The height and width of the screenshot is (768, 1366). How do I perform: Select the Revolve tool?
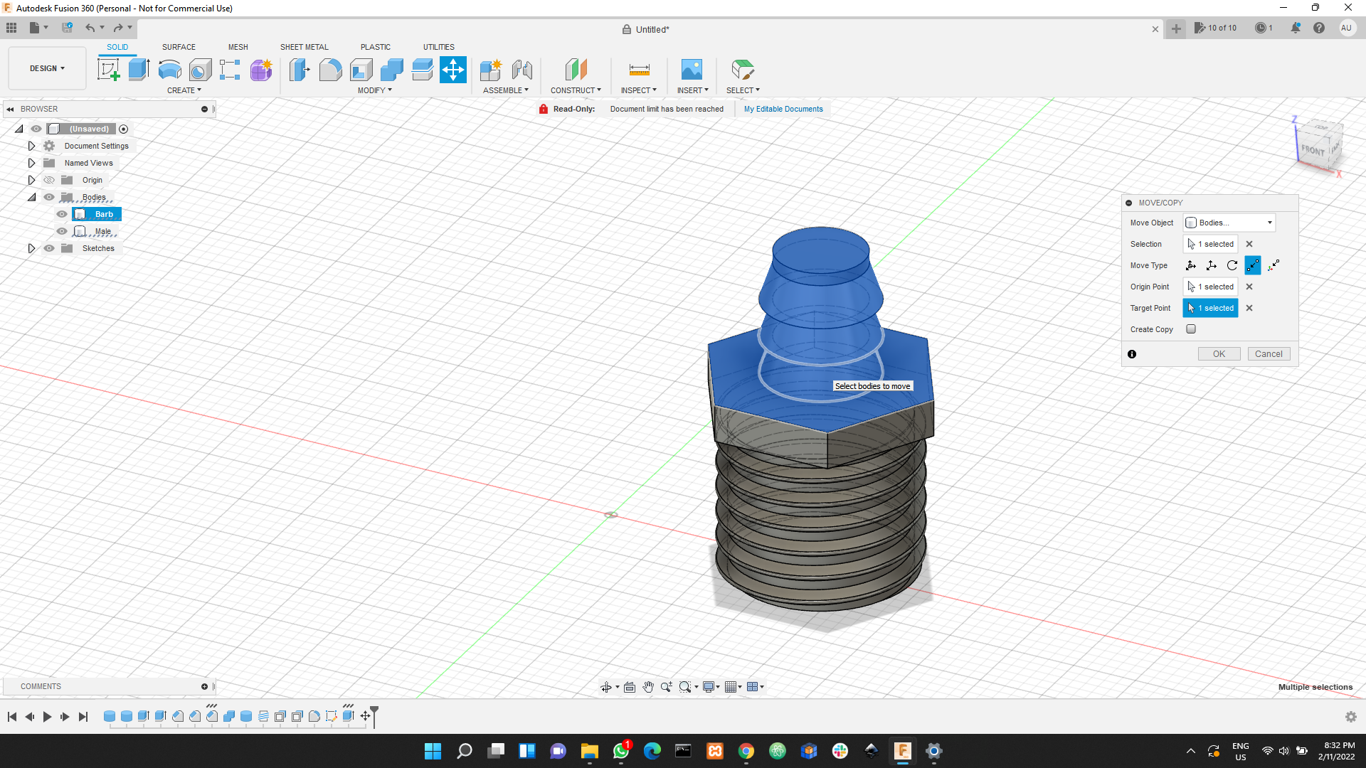pos(169,70)
